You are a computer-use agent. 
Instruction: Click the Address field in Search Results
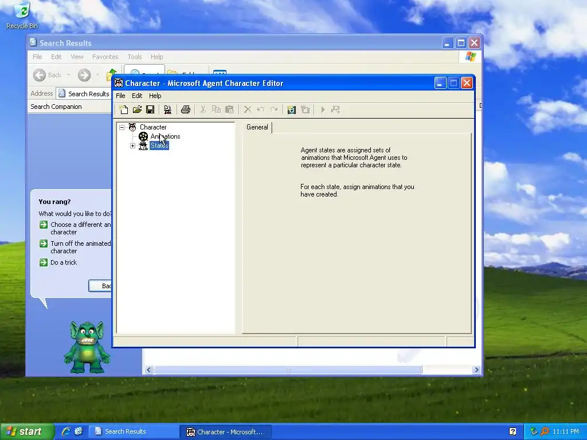pos(84,94)
